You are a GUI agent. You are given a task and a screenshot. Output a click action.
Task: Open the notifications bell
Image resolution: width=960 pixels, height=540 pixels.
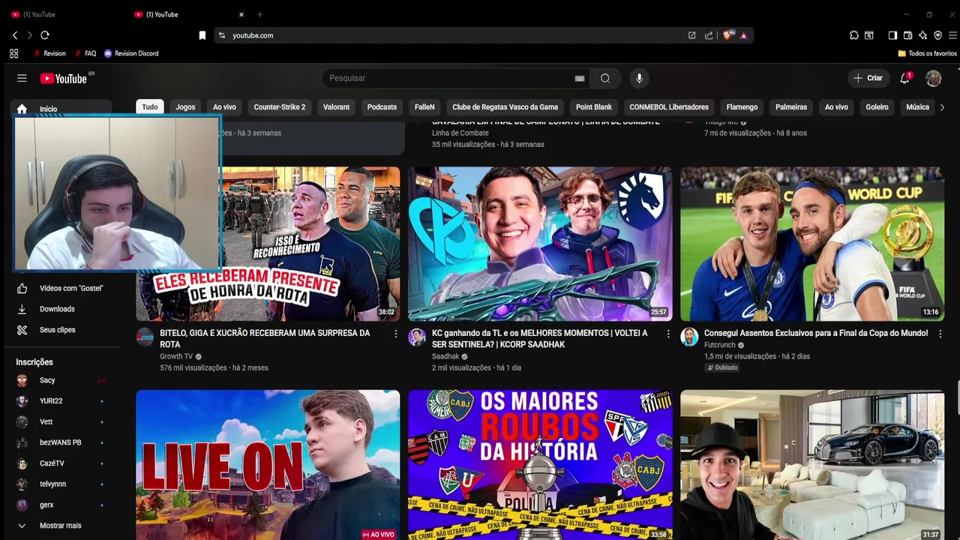click(905, 78)
